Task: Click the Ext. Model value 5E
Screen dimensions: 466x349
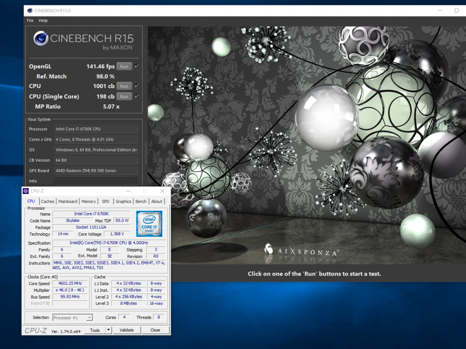Action: pos(110,256)
